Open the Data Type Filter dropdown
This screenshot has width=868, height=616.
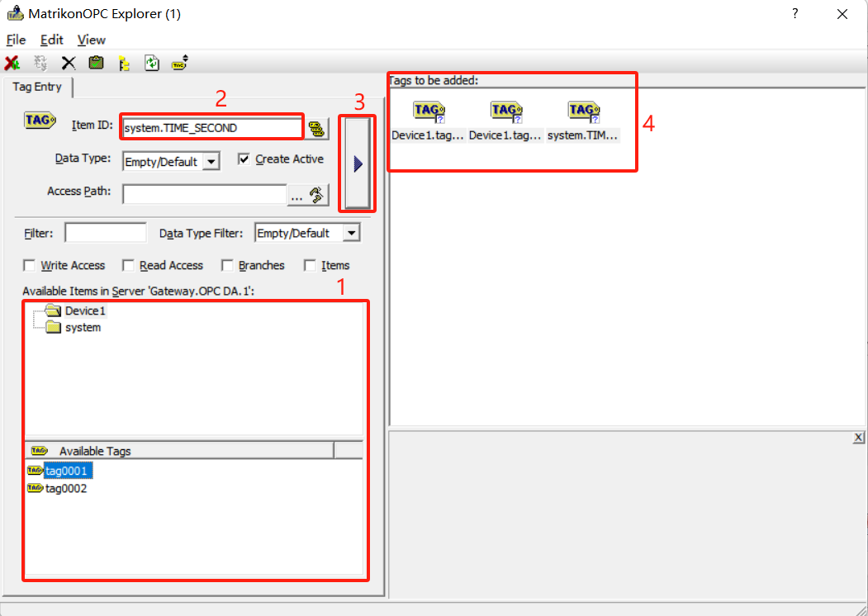click(x=352, y=233)
